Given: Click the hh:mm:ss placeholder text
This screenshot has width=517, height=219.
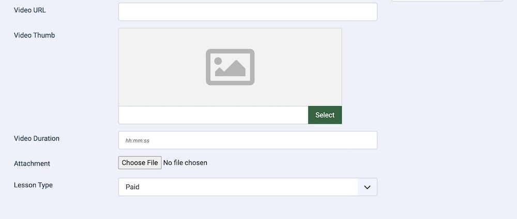Looking at the screenshot, I should click(138, 140).
